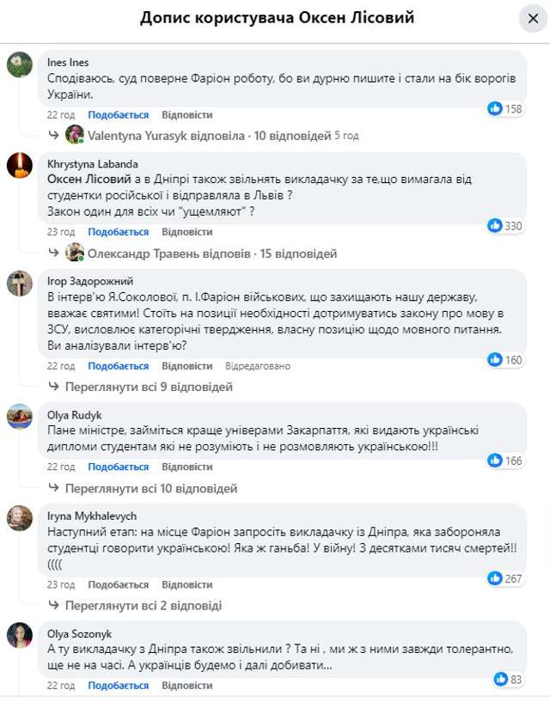Reply to Olya Rudyk's comment
Screen dimensions: 550x702
(x=186, y=467)
